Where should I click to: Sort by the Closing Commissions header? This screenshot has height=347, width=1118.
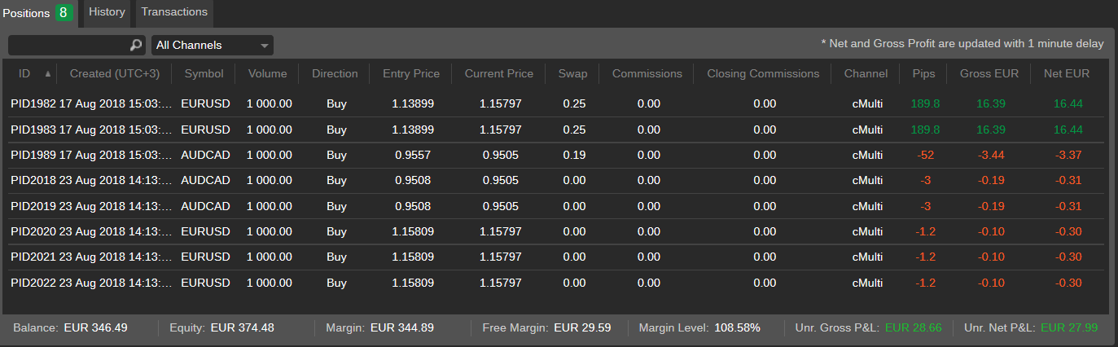pos(763,73)
